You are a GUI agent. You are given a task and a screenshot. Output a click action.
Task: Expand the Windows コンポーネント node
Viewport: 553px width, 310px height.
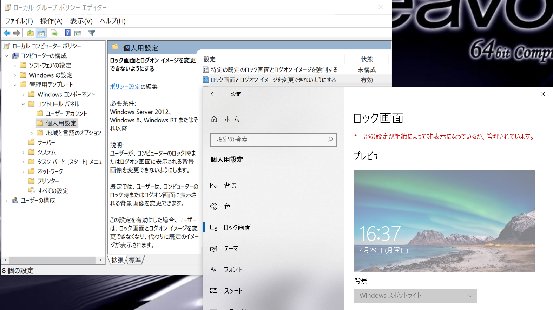click(x=24, y=94)
